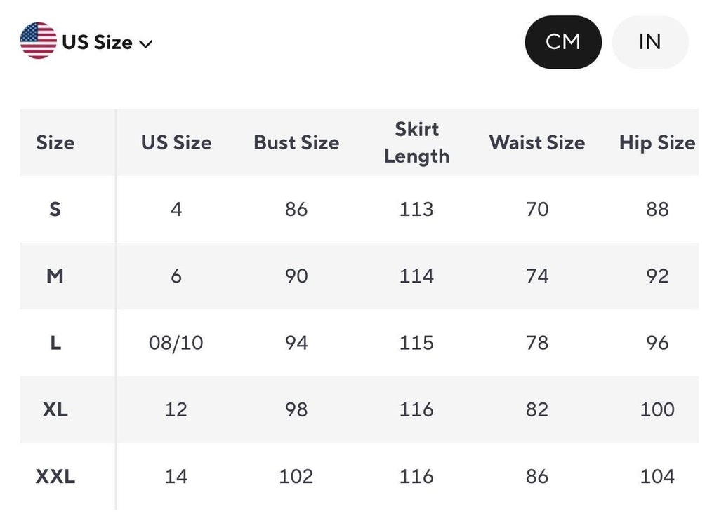
Task: Click the Skirt Length column header
Action: 416,142
